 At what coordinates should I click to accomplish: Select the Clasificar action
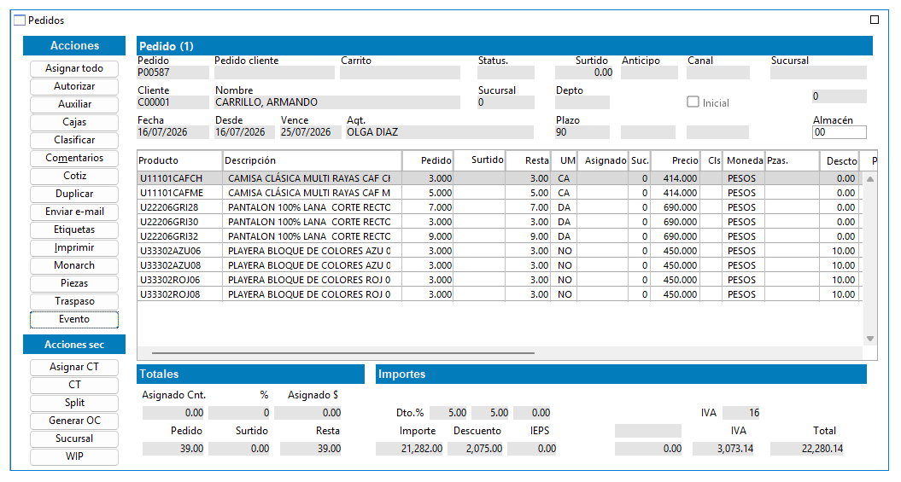click(74, 140)
